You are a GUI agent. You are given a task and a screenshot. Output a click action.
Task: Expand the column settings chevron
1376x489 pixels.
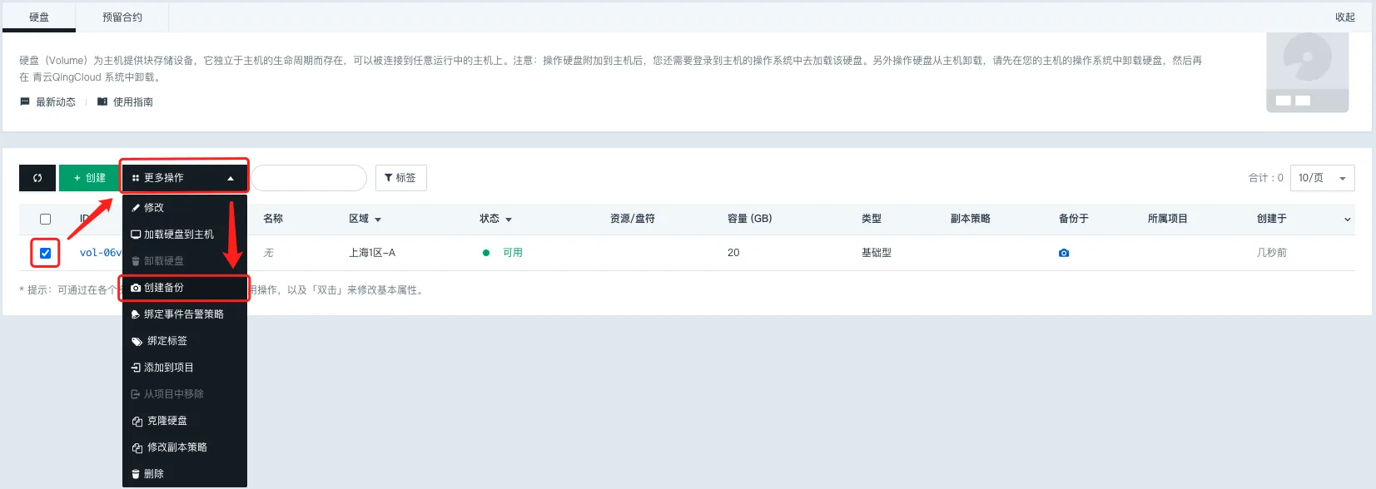[x=1347, y=220]
